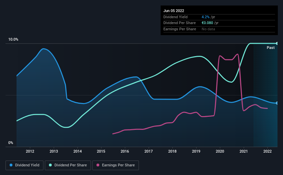Select the 2015 label on the x-axis
283x175 pixels.
click(101, 151)
